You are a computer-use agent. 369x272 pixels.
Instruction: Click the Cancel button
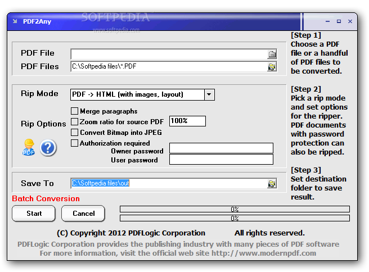[83, 213]
